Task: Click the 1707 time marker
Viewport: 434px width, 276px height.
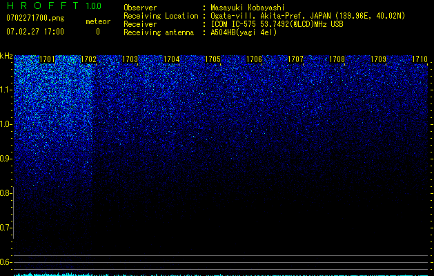Action: point(295,59)
